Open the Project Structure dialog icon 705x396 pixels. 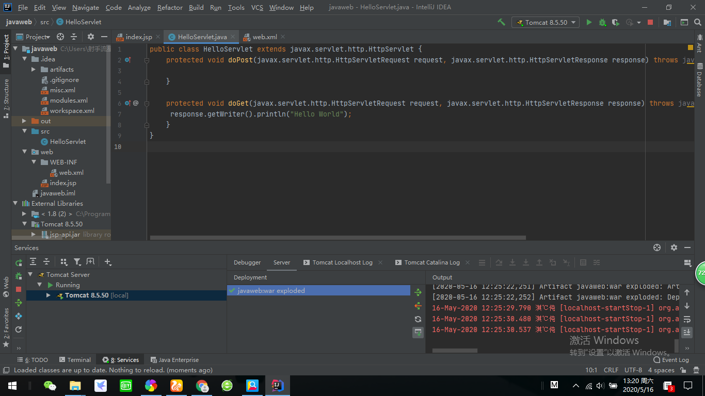pos(667,22)
